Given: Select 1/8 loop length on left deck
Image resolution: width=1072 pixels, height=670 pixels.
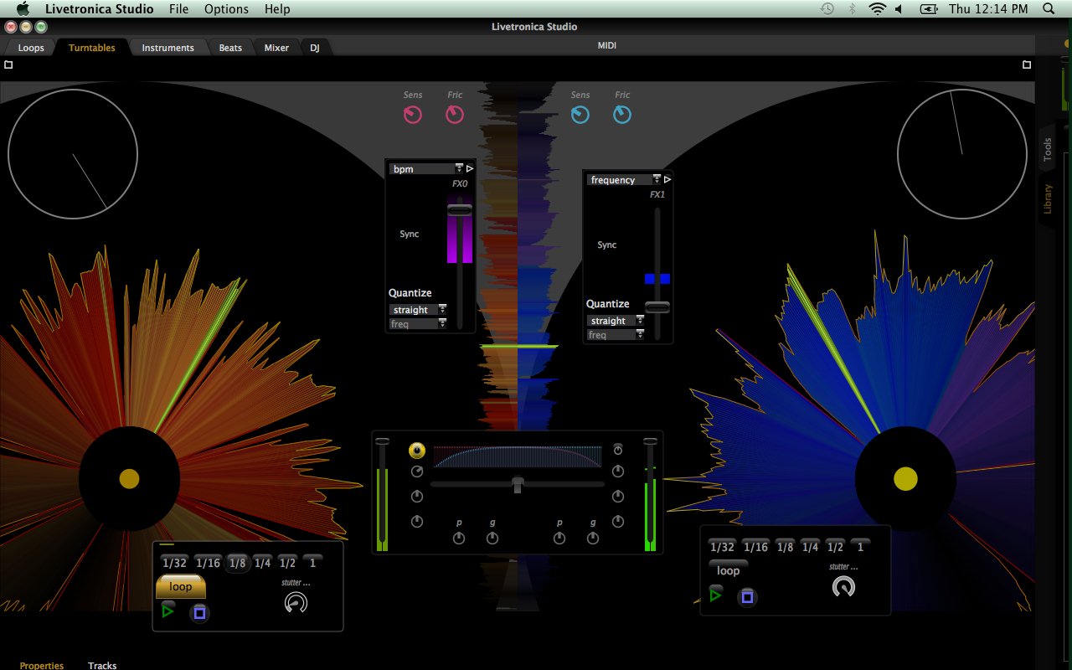Looking at the screenshot, I should (238, 563).
